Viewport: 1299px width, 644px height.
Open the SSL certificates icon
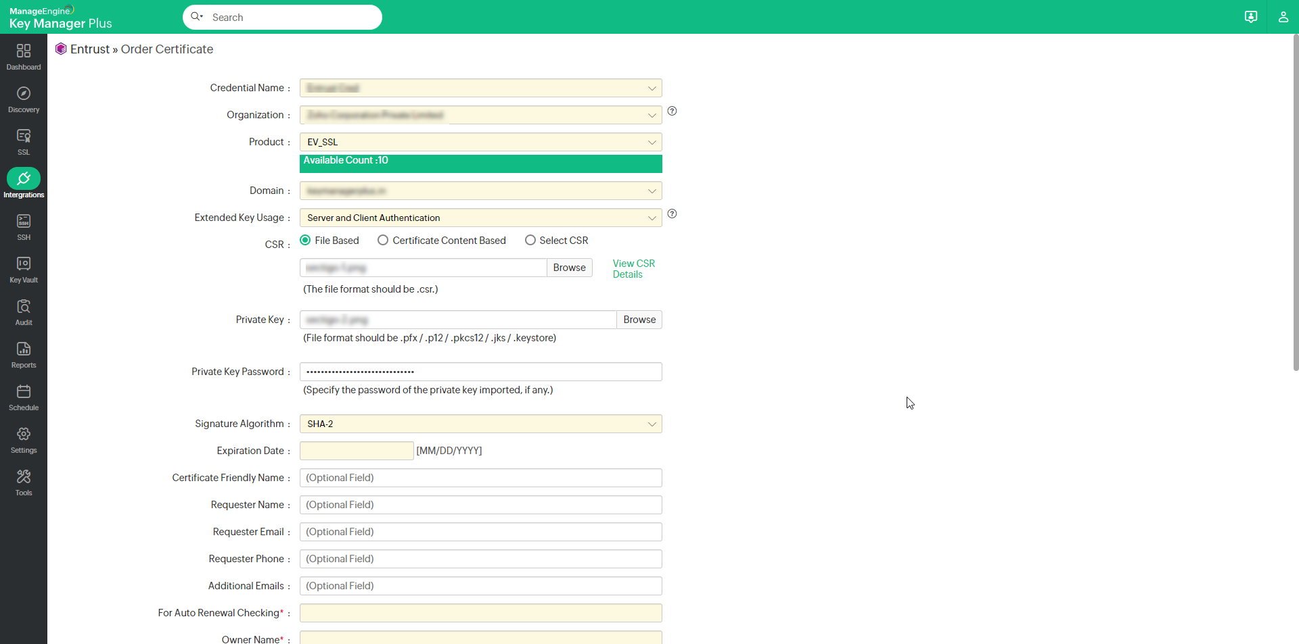24,136
